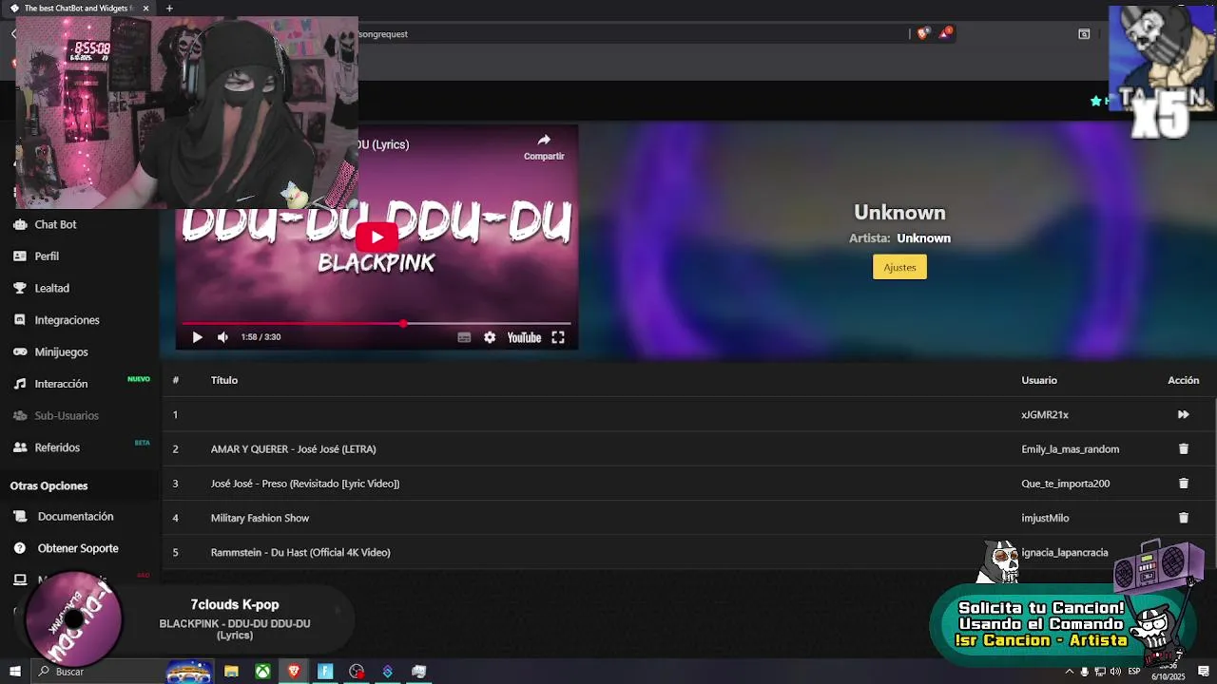Skip current song by xJGMR21x

click(1183, 414)
